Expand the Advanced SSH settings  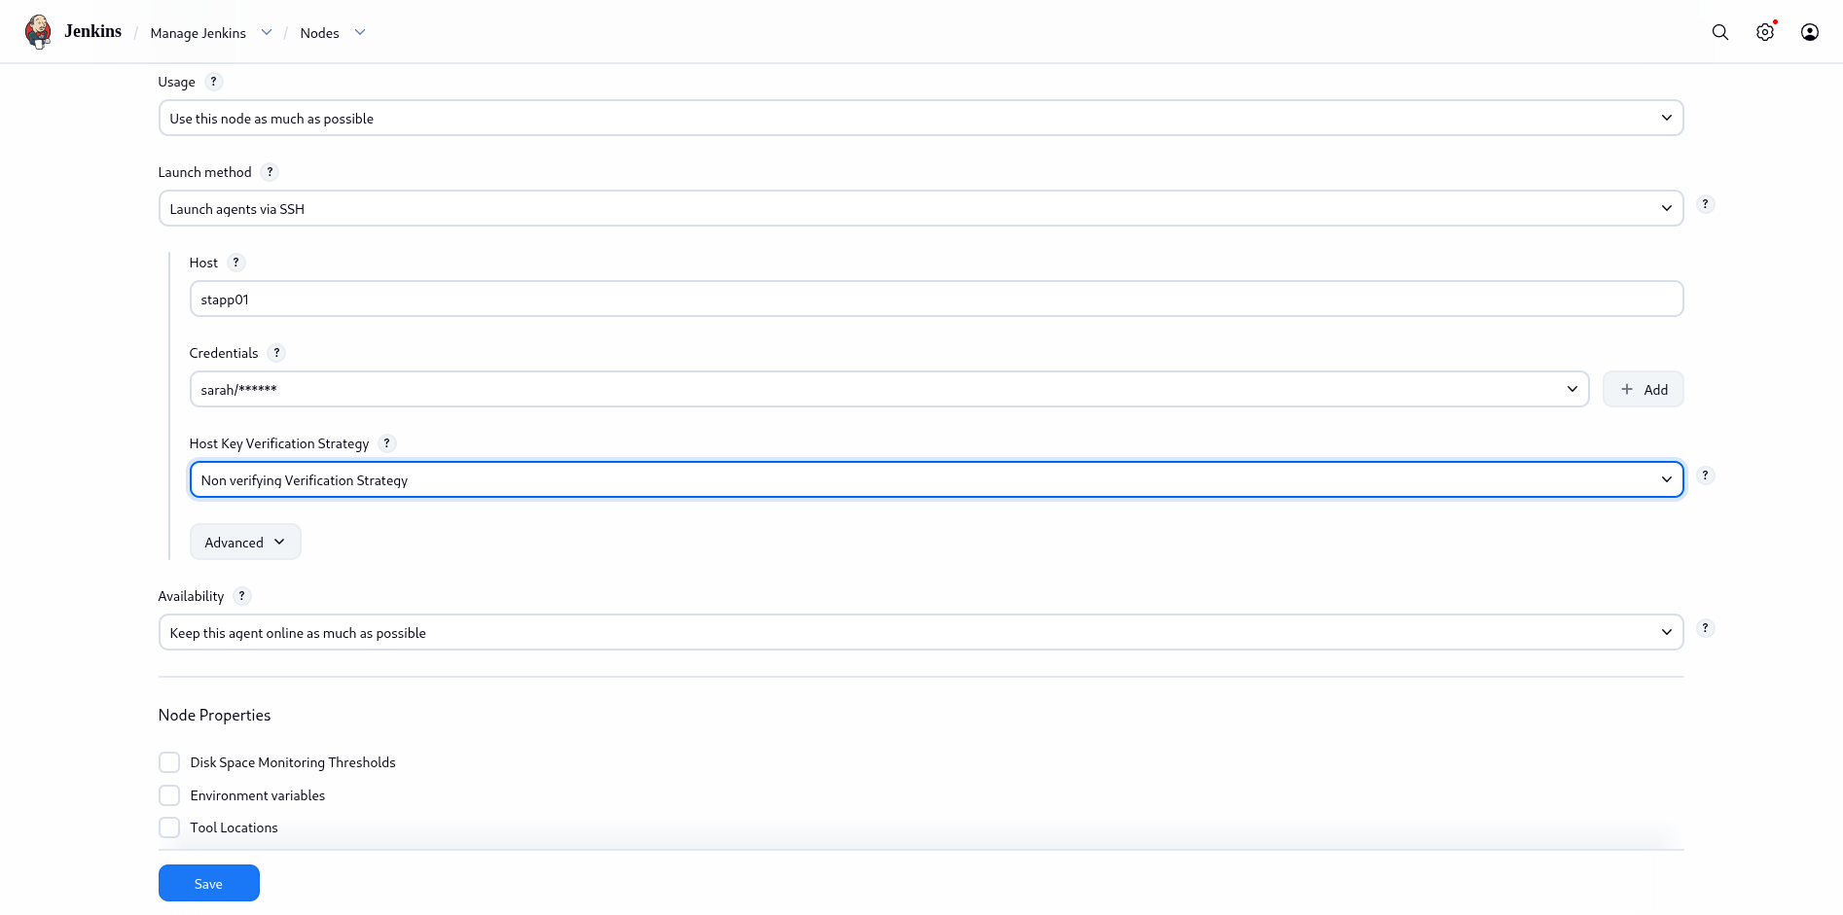click(244, 543)
